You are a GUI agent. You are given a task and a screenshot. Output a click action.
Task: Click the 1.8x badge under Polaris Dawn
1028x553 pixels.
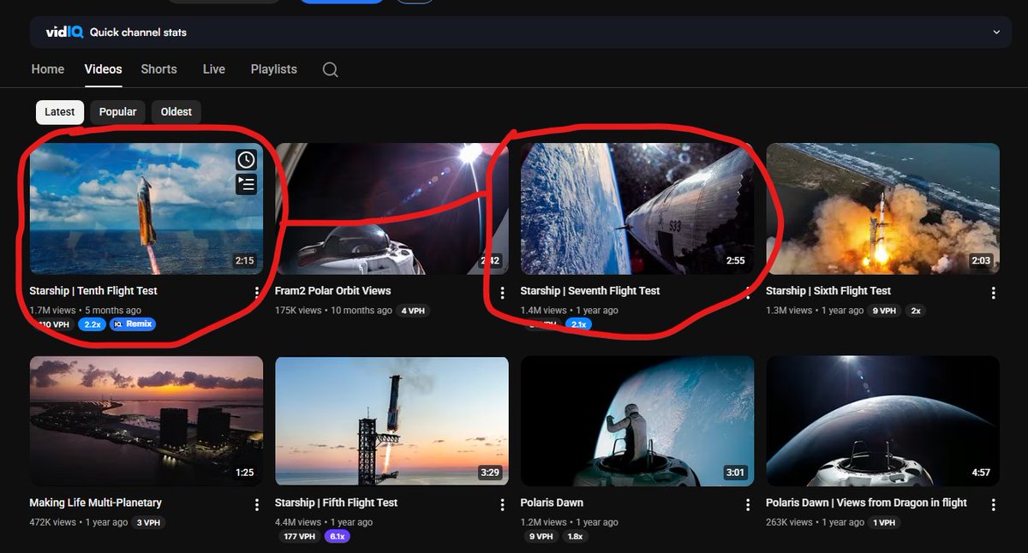tap(575, 537)
